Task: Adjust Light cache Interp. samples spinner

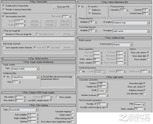Action: coord(144,109)
